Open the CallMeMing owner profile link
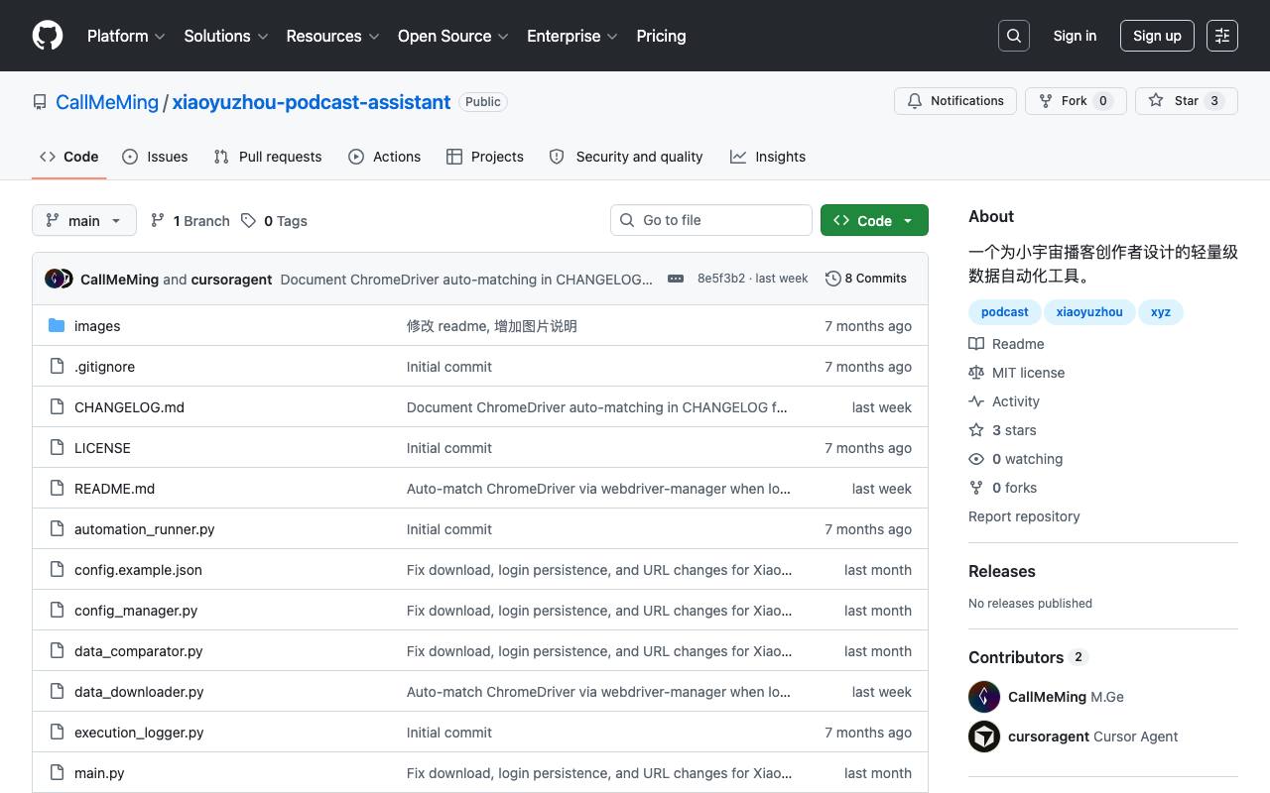Screen dimensions: 1270x793 point(107,102)
